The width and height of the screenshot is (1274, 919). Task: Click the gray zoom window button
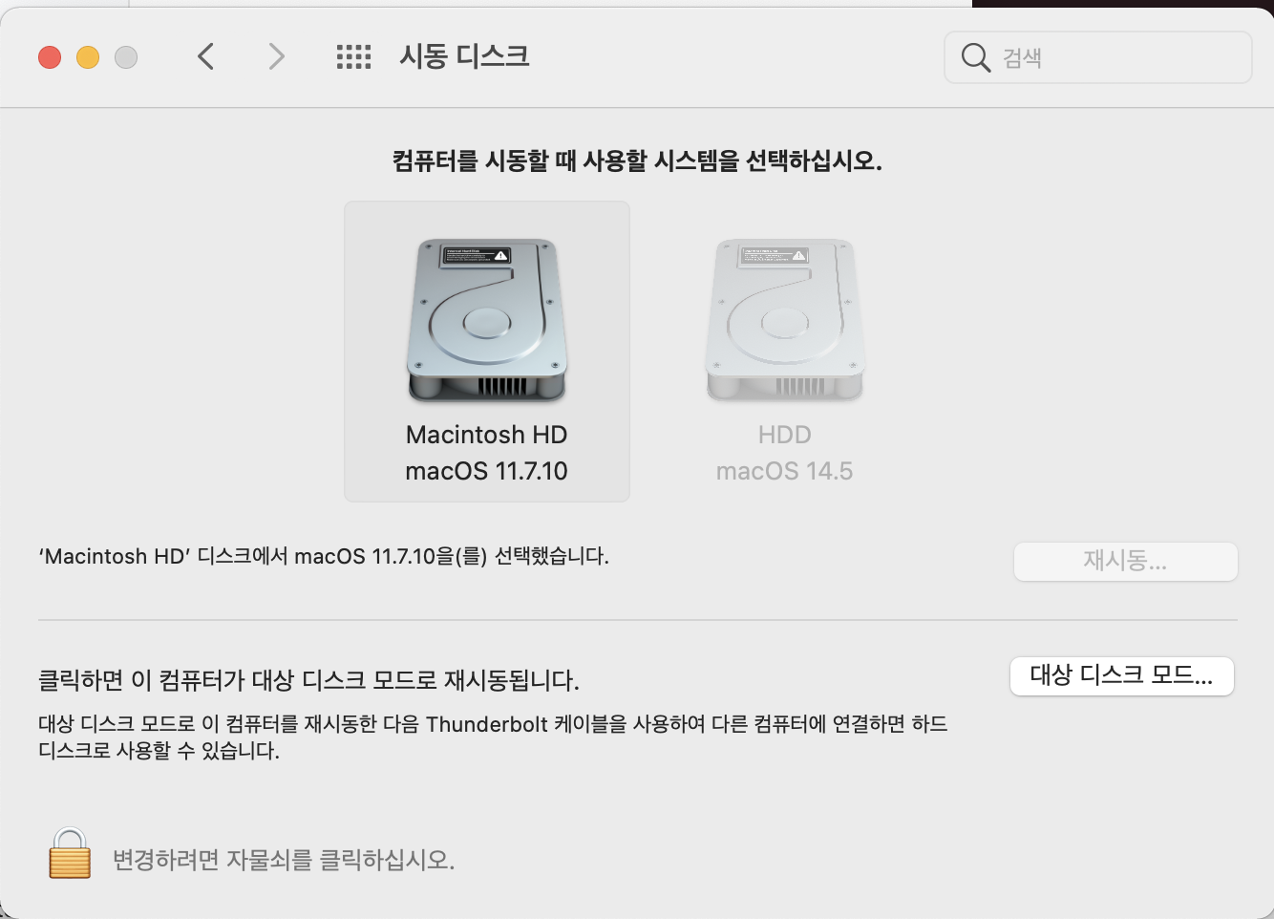click(126, 57)
